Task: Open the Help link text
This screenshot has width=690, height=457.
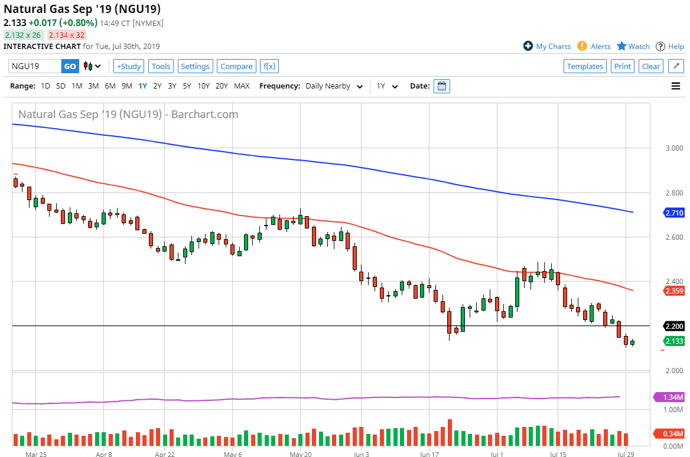Action: (x=676, y=46)
